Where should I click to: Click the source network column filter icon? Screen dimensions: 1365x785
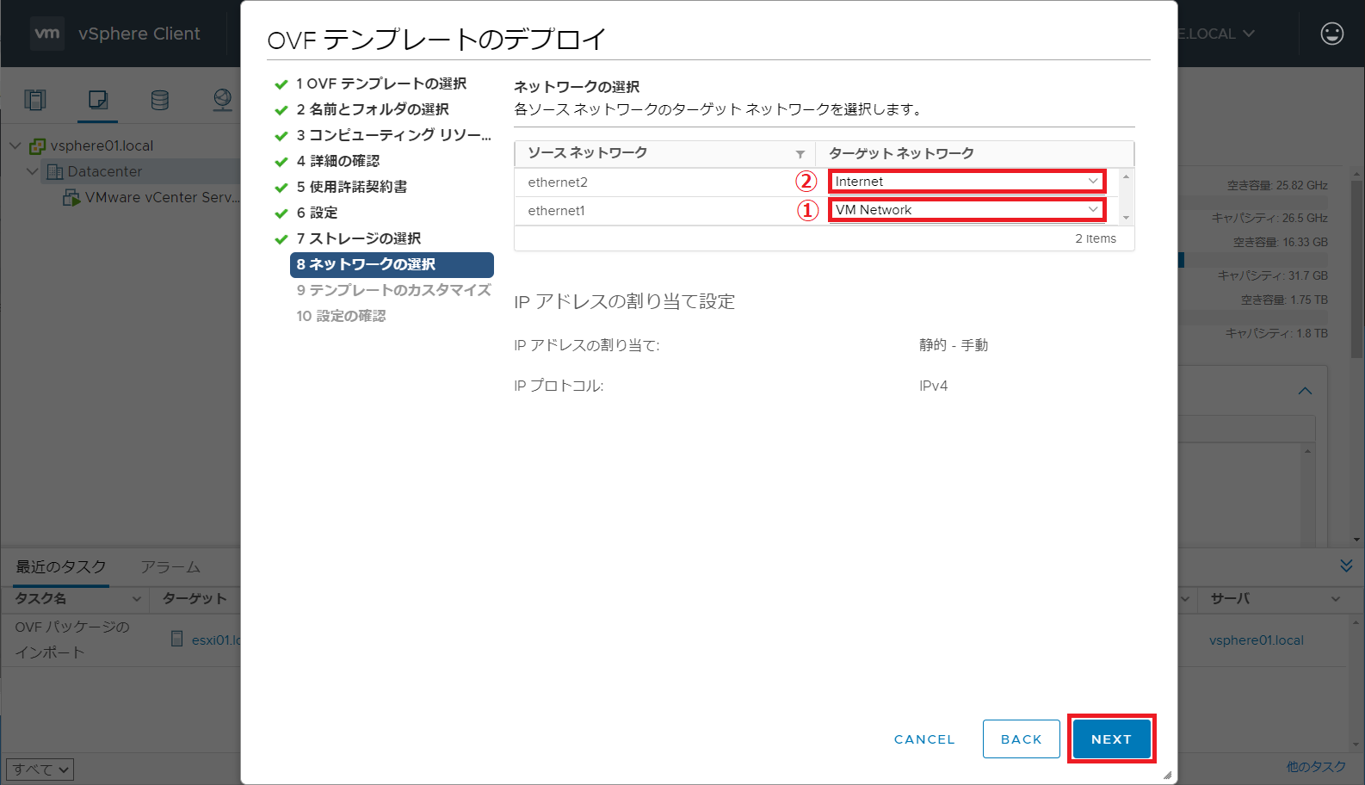click(800, 154)
